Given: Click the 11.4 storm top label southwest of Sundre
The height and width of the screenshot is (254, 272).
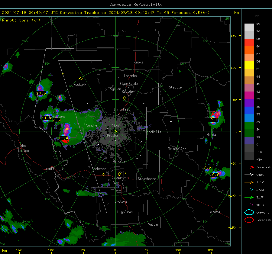Looking at the screenshot, I should coord(63,138).
